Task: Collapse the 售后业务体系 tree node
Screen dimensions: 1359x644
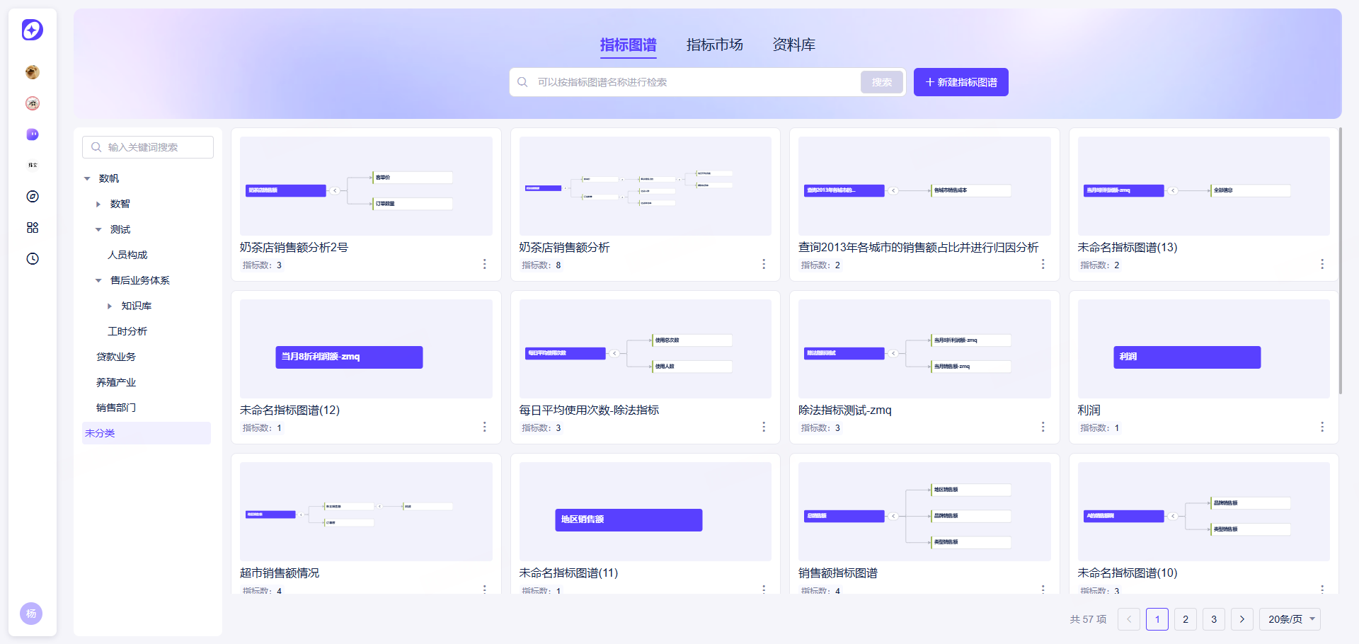Action: 98,280
